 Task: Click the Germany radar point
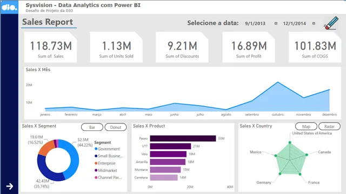coord(280,174)
